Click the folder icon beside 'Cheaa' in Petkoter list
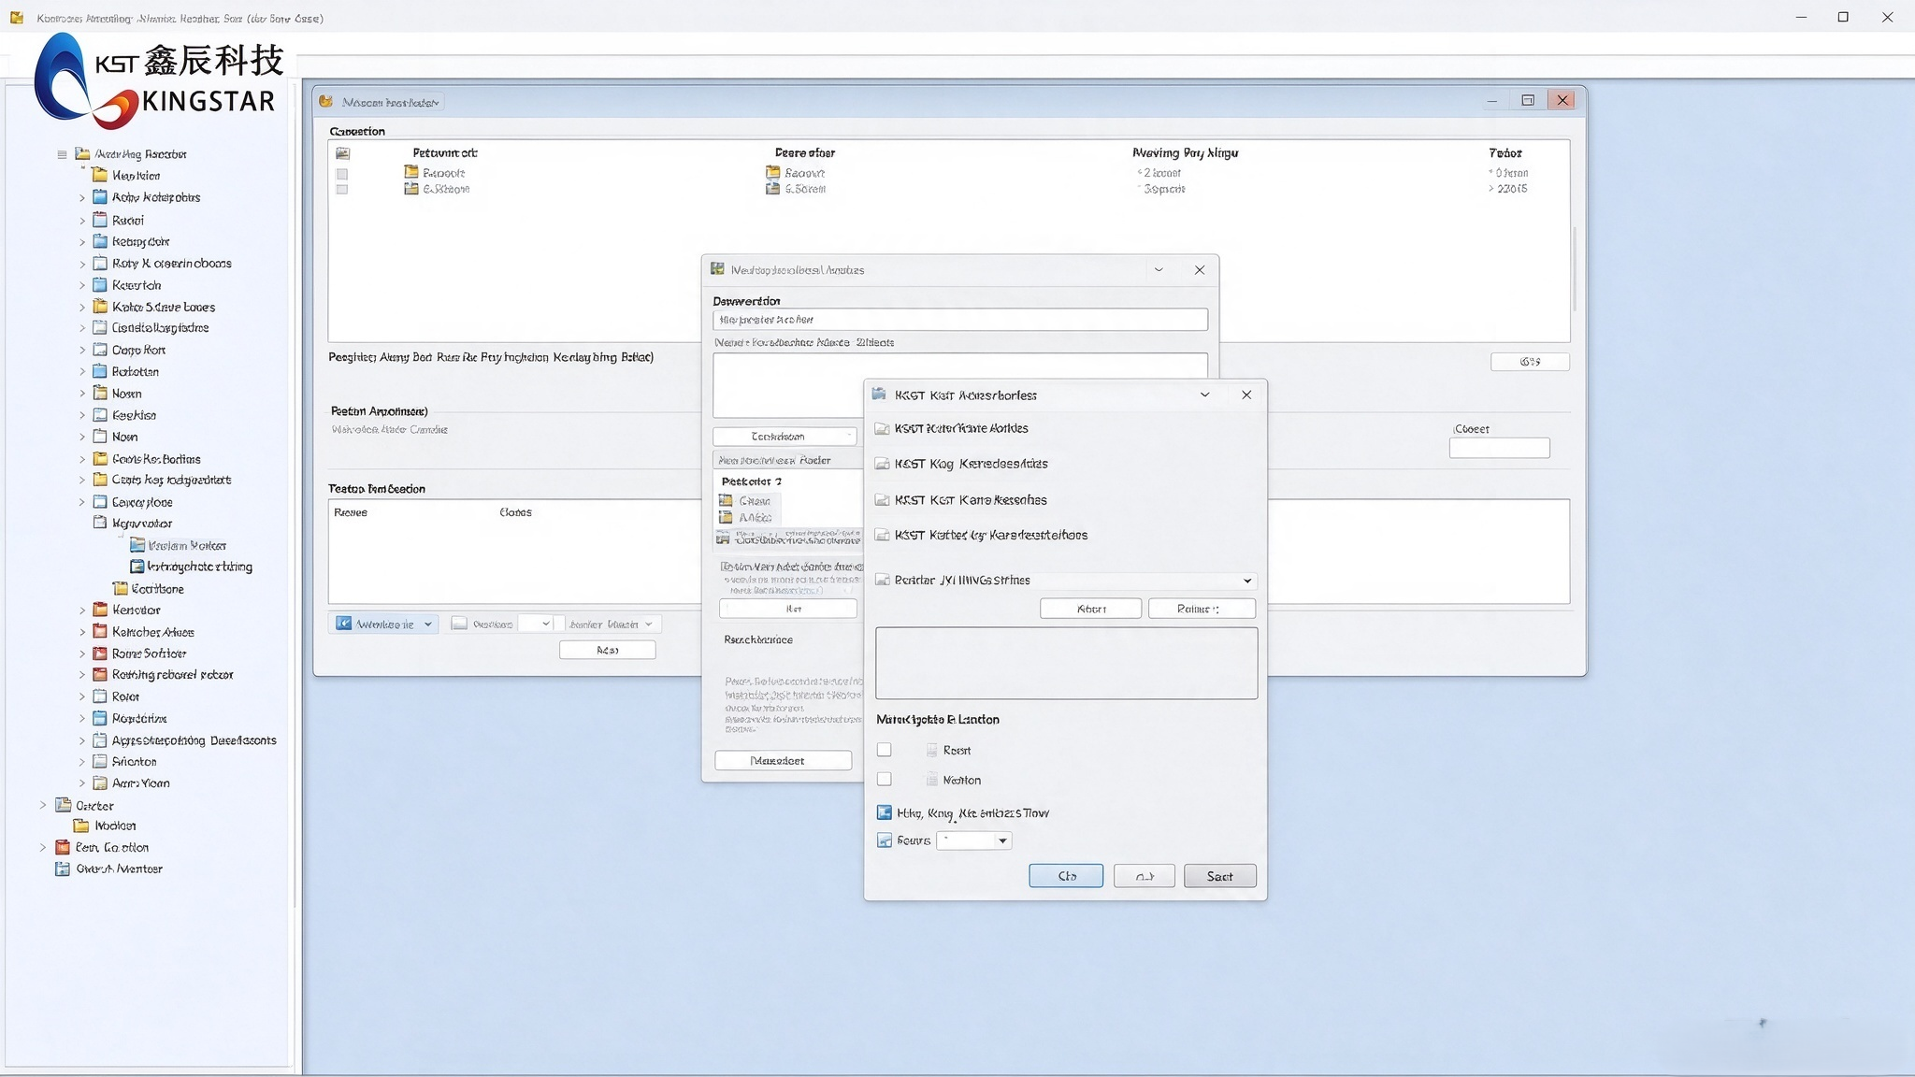 click(x=726, y=500)
